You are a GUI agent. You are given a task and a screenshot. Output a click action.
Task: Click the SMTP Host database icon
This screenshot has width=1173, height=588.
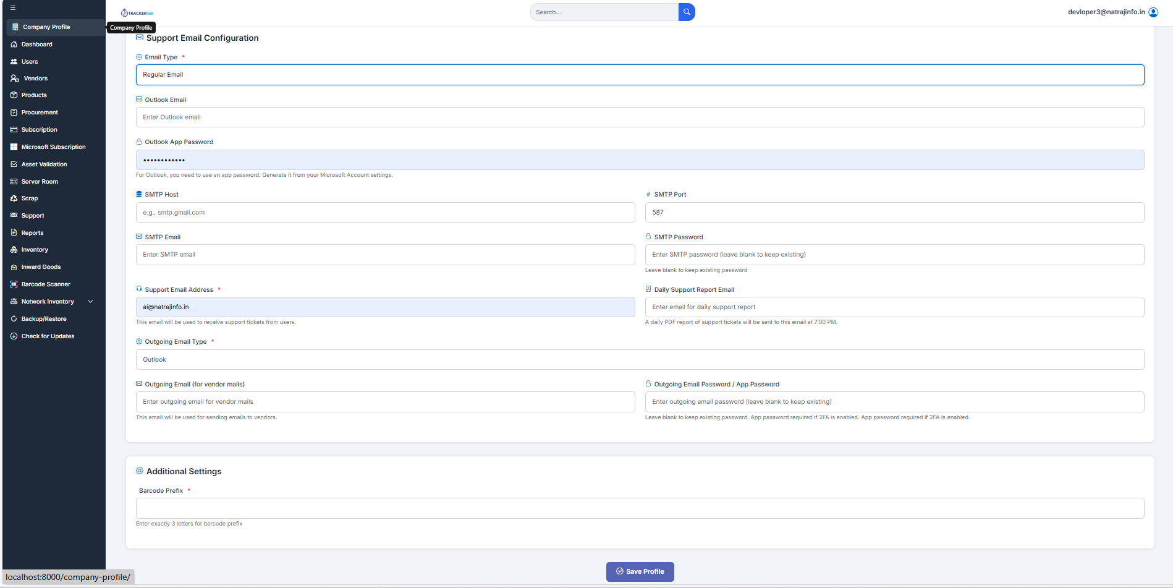[x=139, y=194]
